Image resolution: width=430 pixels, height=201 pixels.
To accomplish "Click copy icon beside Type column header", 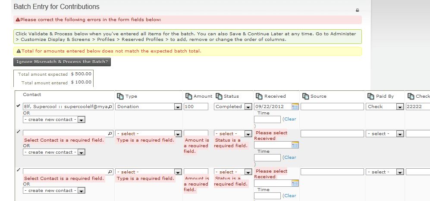I will [x=120, y=96].
